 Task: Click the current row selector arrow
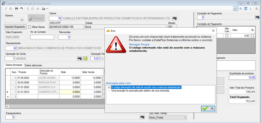point(8,92)
